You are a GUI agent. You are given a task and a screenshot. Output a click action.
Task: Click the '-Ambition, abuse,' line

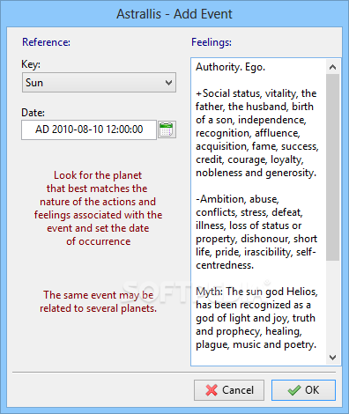click(237, 199)
